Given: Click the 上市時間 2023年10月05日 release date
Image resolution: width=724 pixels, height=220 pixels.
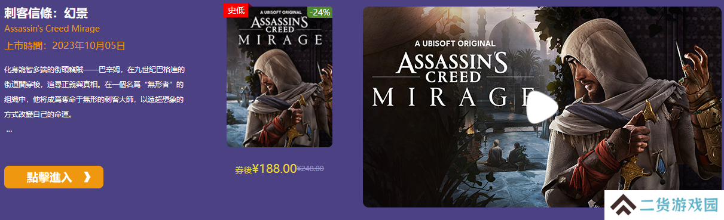Looking at the screenshot, I should click(x=65, y=45).
